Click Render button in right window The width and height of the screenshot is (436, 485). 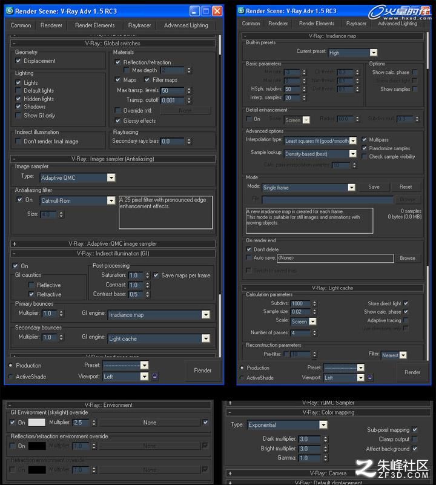point(412,372)
